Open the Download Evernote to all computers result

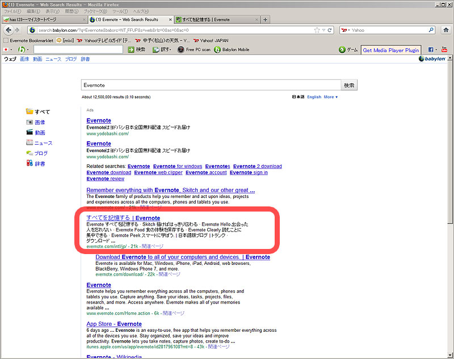click(x=183, y=257)
